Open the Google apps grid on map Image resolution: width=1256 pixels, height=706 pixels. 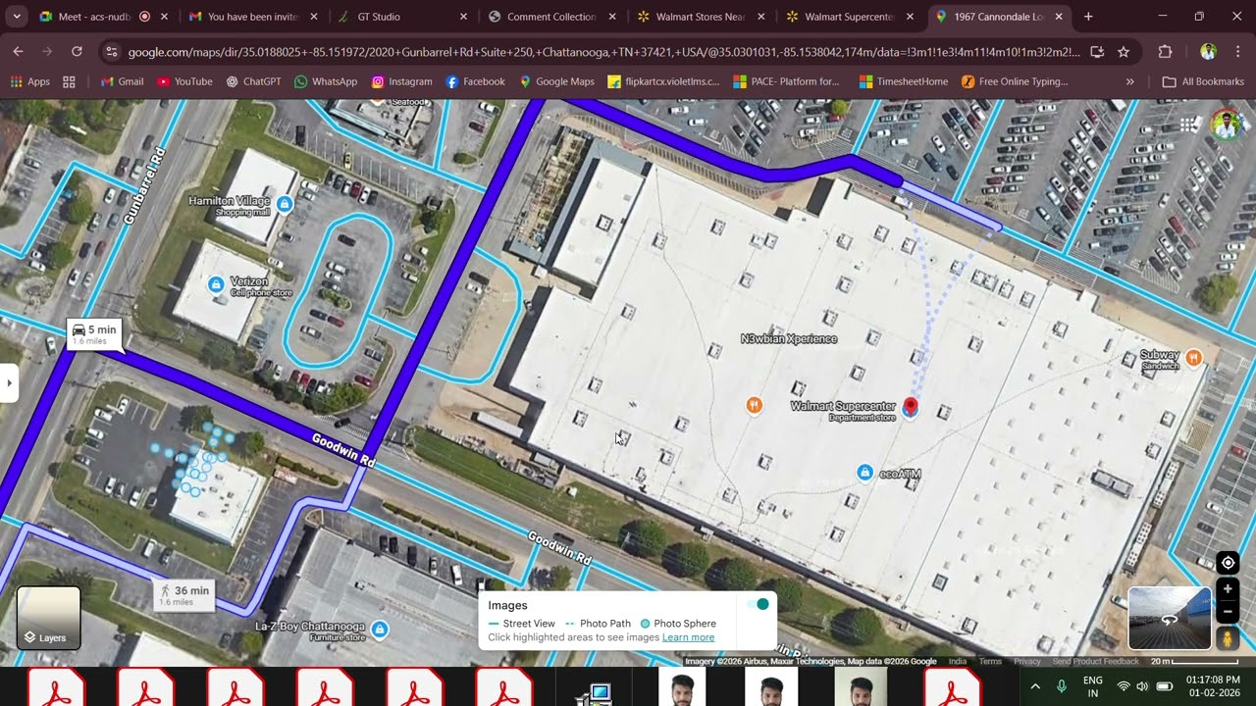(x=1189, y=125)
